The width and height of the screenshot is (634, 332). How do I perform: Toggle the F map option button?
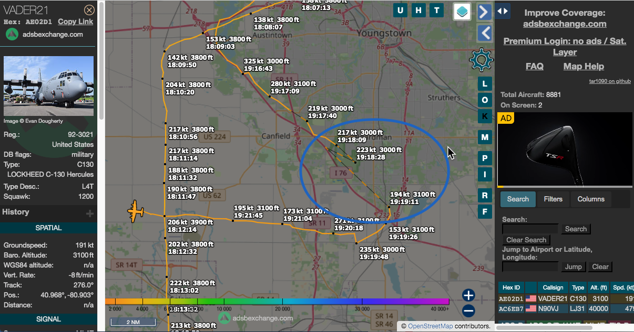[x=485, y=211]
